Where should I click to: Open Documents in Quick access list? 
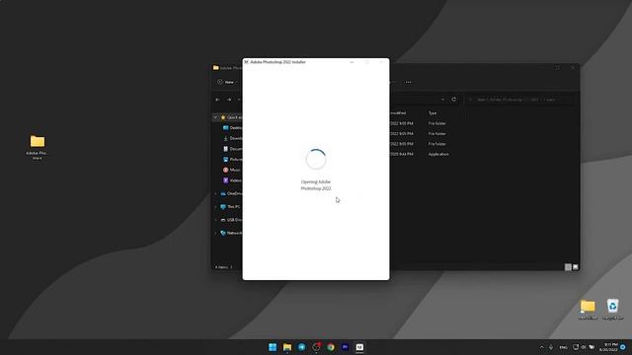pos(233,149)
